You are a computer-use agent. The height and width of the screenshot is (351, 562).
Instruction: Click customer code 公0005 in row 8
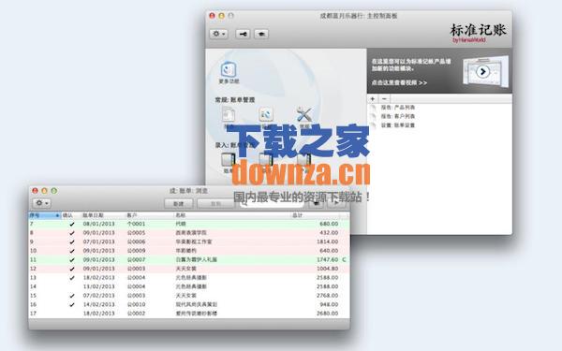[x=136, y=233]
